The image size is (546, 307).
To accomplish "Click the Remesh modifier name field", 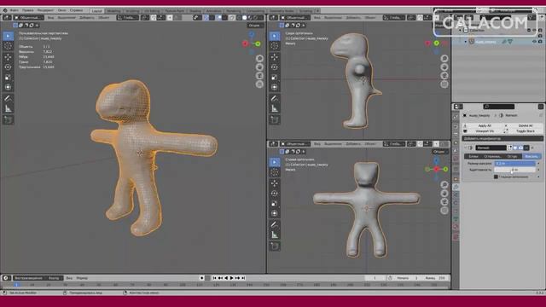I will coord(491,148).
